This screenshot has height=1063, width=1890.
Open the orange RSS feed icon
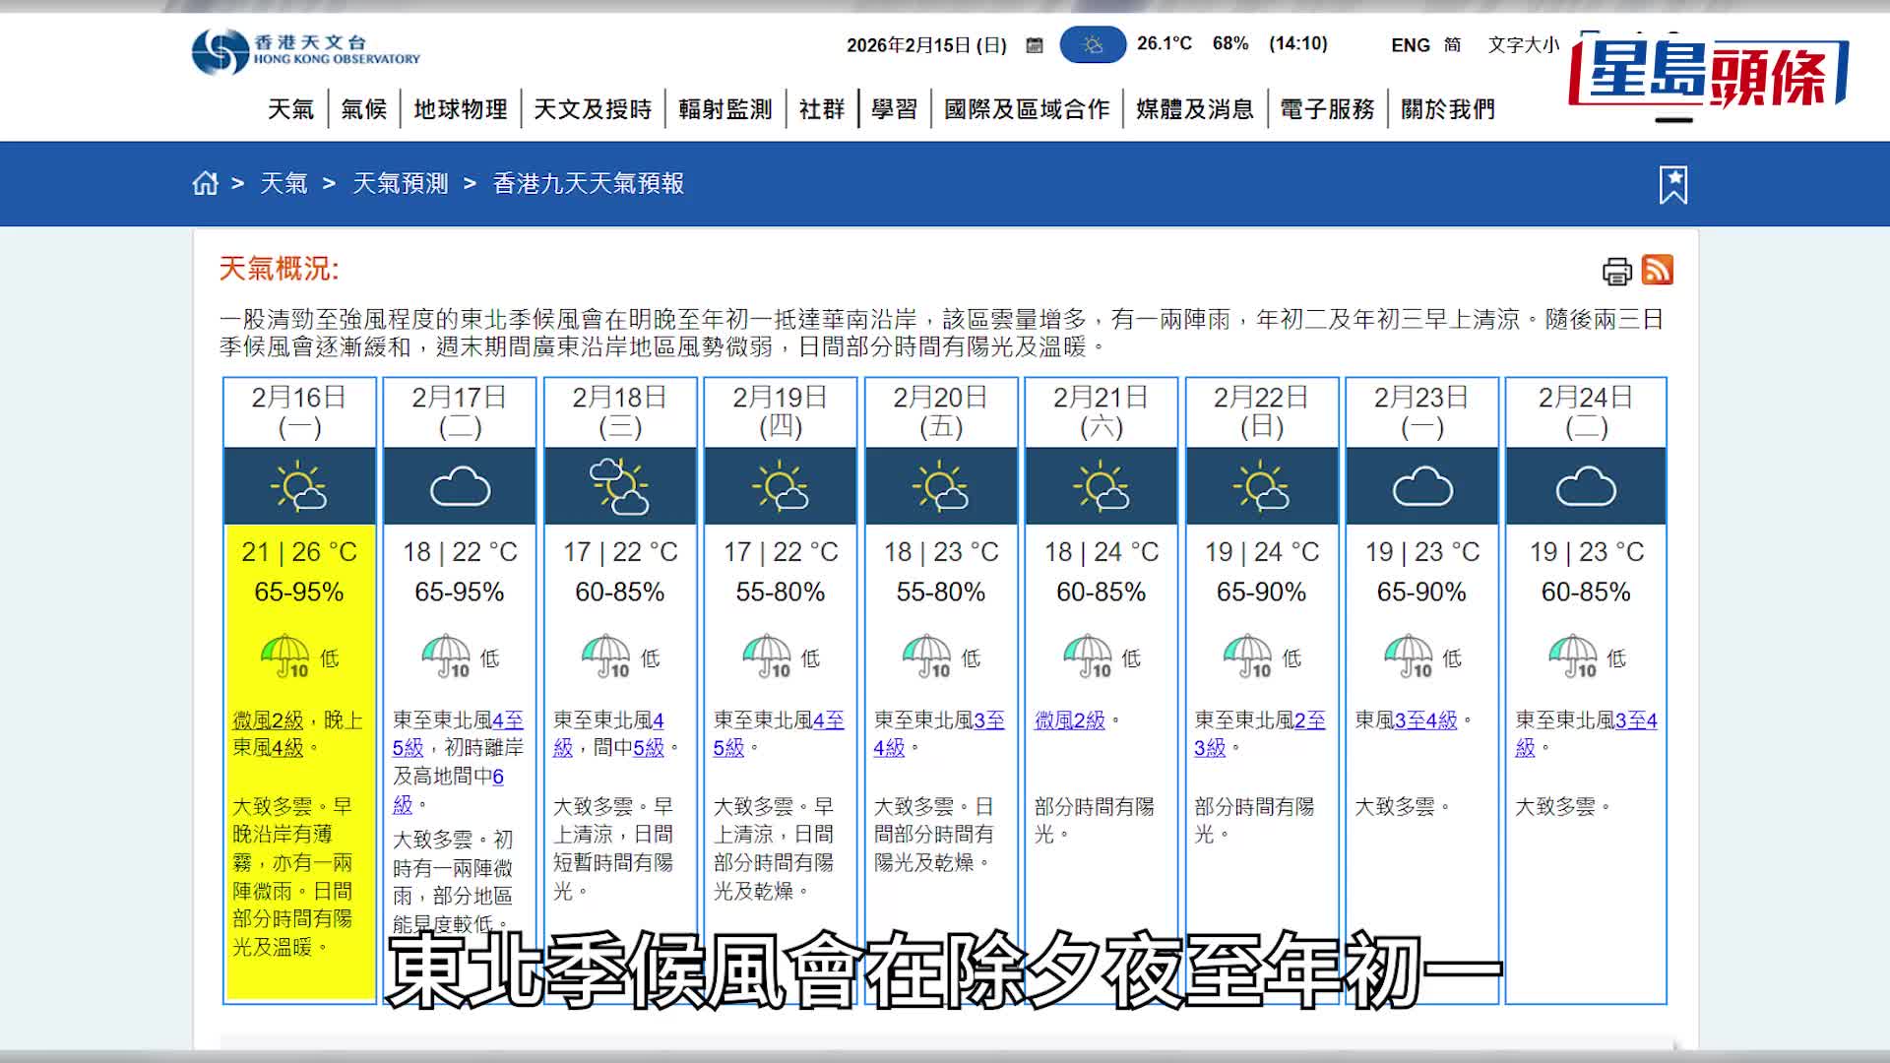1658,271
